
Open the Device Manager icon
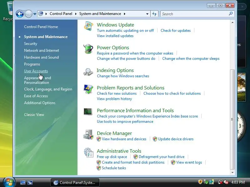88,135
